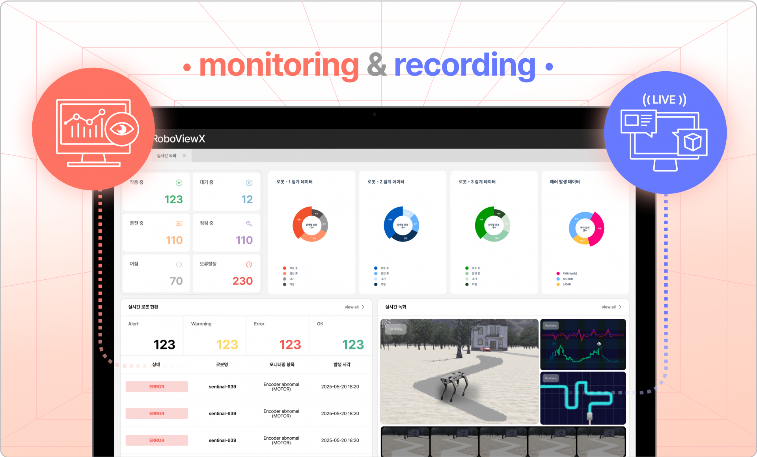757x457 pixels.
Task: Click the pause icon in 대기 중 card
Action: click(x=249, y=183)
